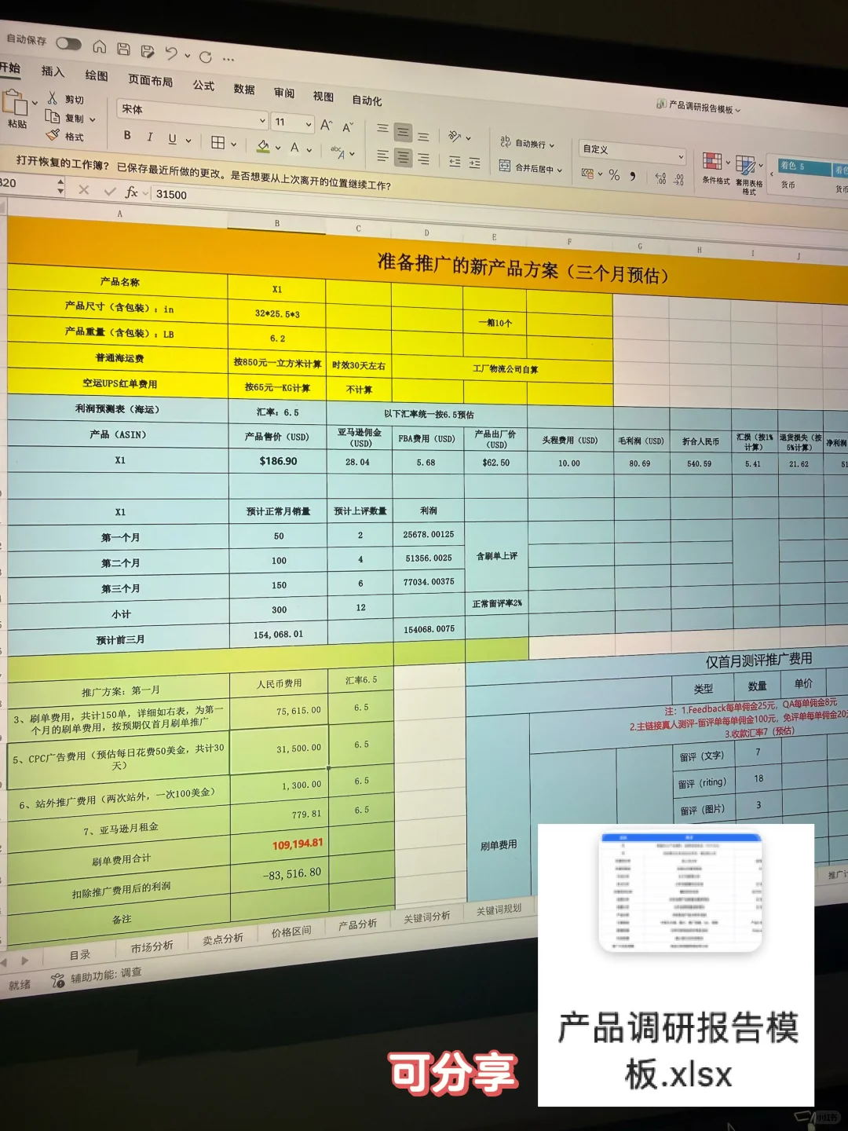Apply 套用表格格式 table style

point(747,165)
